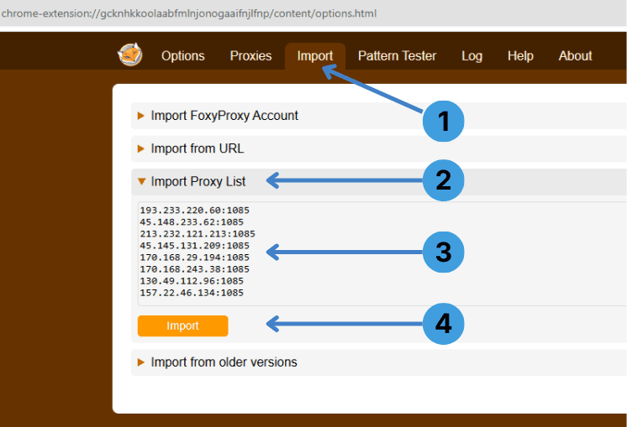Click proxy entry 45.145.131.209:1085
627x427 pixels.
194,246
